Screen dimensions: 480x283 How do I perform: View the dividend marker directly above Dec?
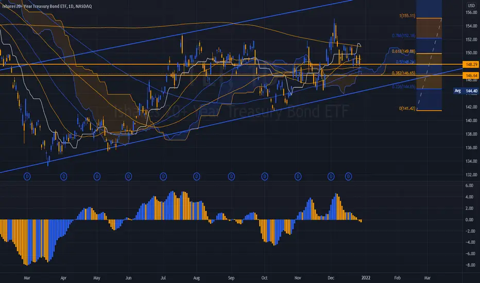[x=331, y=176]
